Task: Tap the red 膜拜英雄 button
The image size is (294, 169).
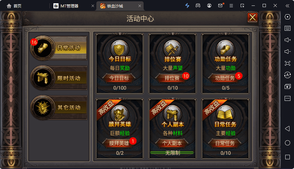Action: [119, 143]
